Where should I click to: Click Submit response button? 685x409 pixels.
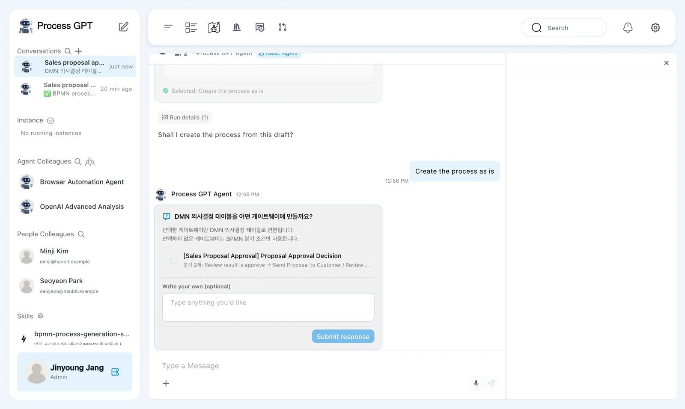(343, 336)
